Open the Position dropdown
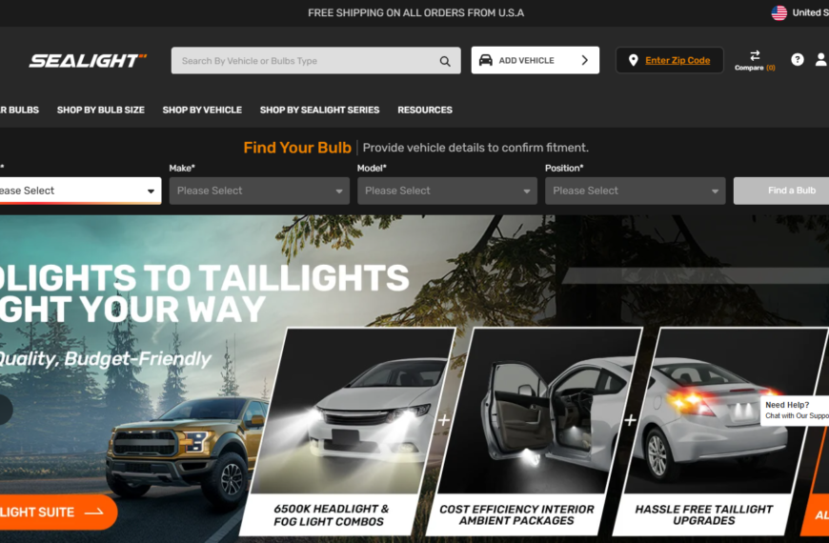 [x=635, y=191]
